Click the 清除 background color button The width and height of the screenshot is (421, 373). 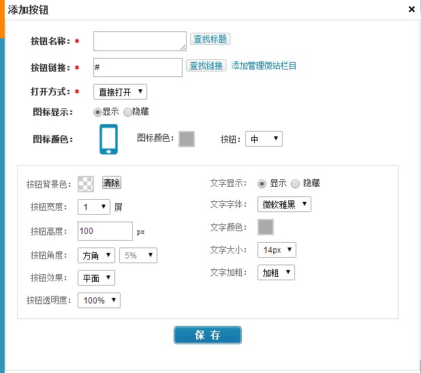click(112, 183)
